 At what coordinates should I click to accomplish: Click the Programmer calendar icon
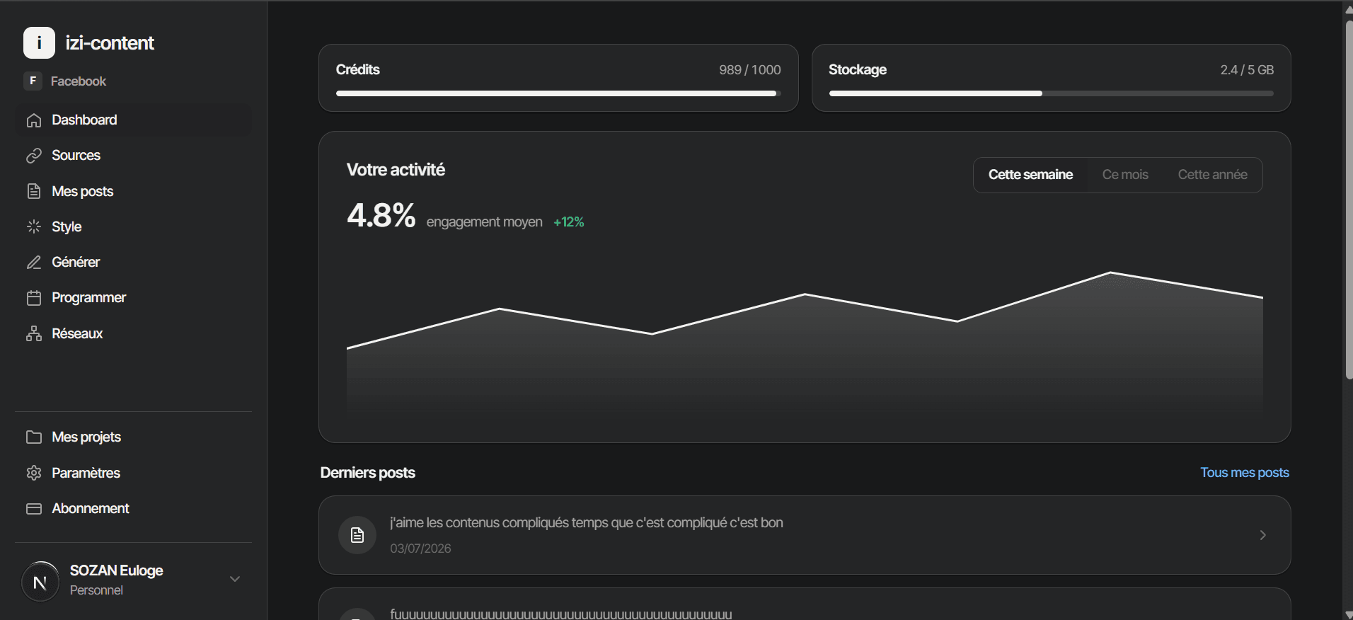[34, 298]
